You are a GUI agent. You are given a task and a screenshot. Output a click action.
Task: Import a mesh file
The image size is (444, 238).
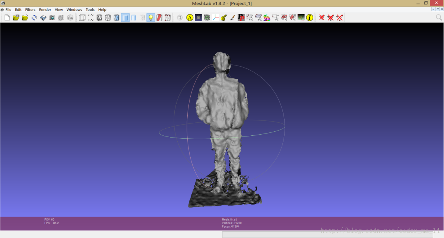point(25,17)
